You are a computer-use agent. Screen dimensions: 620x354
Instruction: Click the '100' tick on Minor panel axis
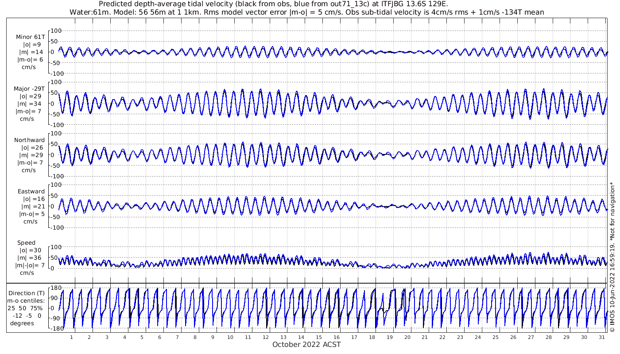pyautogui.click(x=56, y=31)
